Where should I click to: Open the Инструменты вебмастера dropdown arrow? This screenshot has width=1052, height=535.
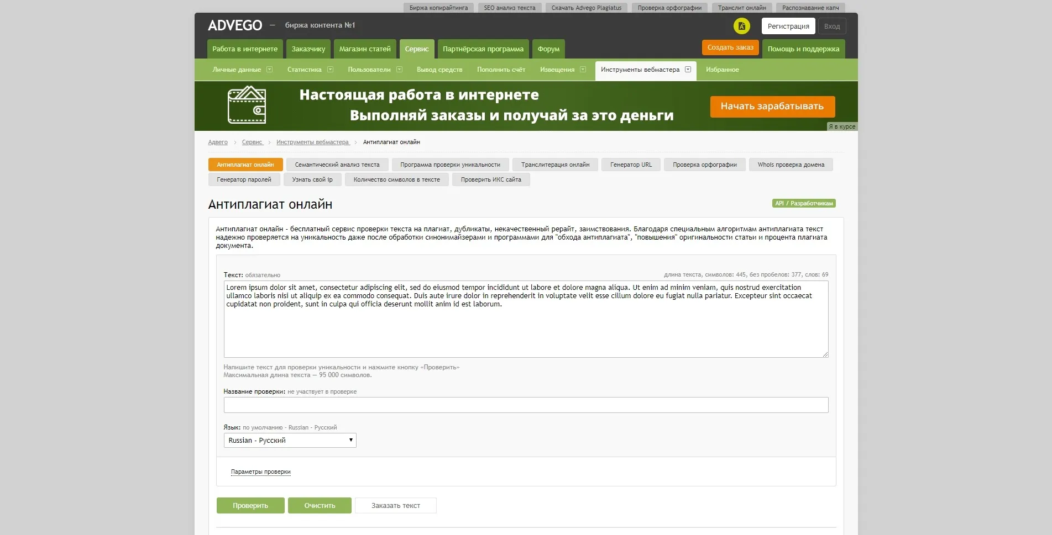click(x=688, y=70)
